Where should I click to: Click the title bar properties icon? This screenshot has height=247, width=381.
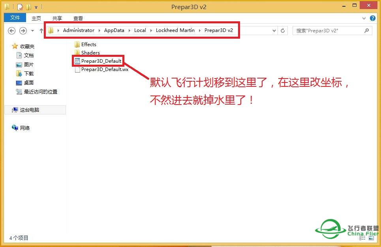click(x=20, y=7)
